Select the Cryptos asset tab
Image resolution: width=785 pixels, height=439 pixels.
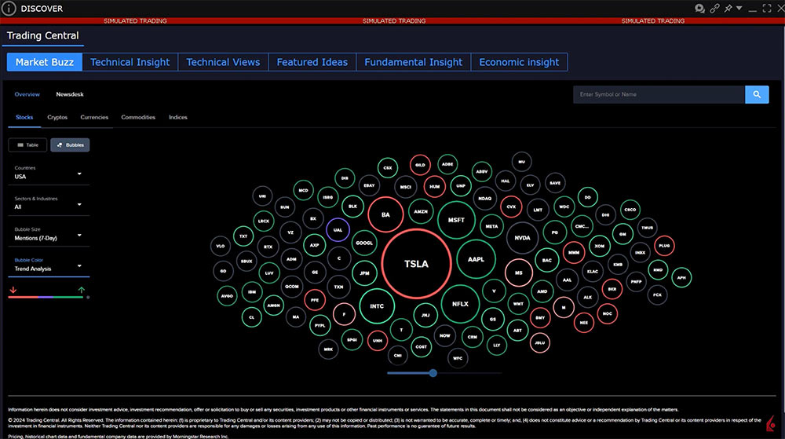[x=57, y=117]
